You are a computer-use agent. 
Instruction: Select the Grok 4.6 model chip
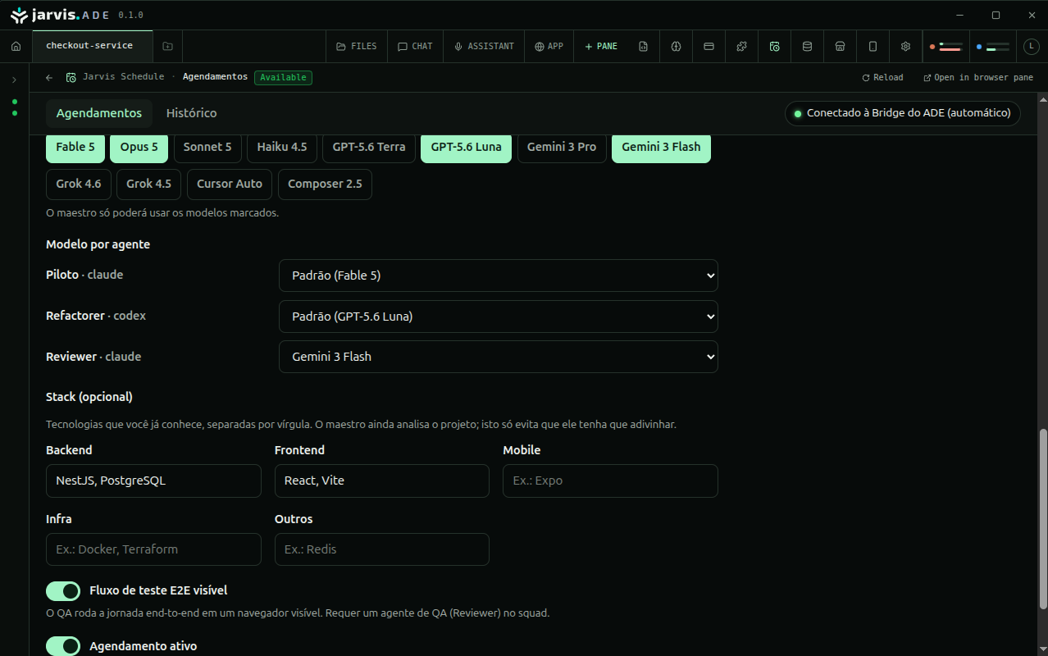click(79, 184)
